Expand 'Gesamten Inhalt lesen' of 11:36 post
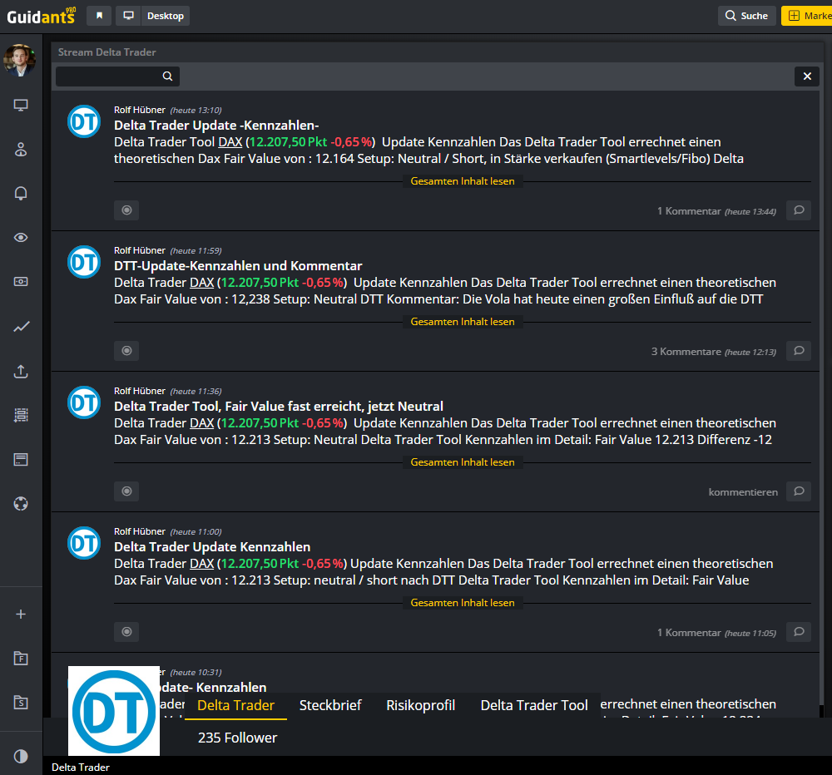 point(462,462)
